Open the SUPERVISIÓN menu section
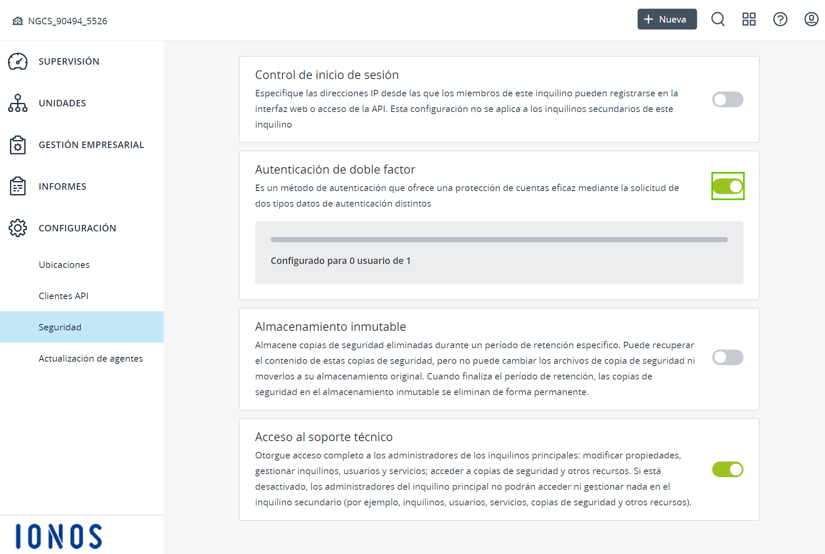Screen dimensions: 825x554 coord(82,61)
